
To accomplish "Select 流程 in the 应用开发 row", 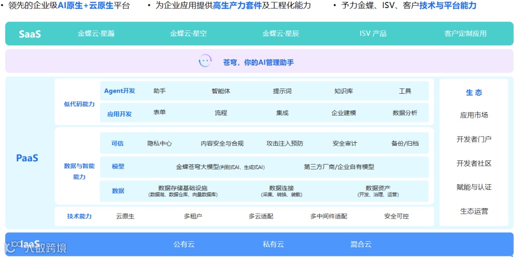I will pyautogui.click(x=221, y=113).
